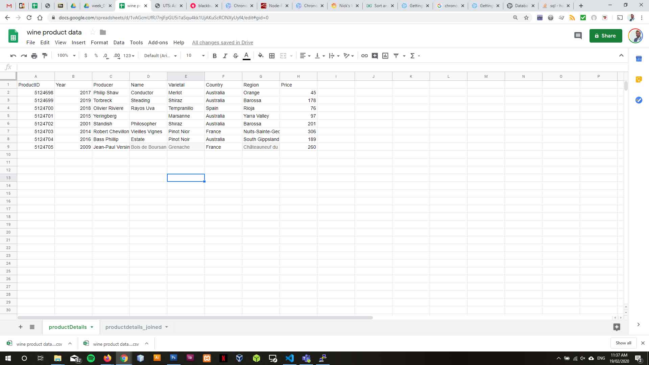Click the fill color bucket icon
The width and height of the screenshot is (649, 365).
[261, 56]
